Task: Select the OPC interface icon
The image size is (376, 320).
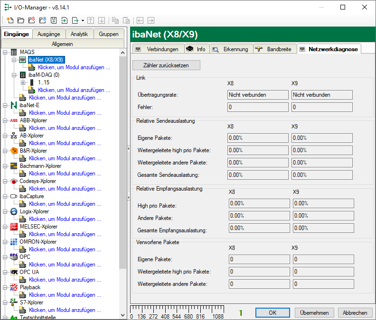Action: (14, 257)
